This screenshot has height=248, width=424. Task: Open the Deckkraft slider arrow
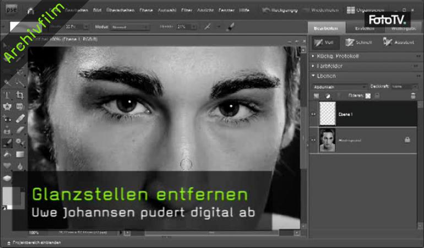415,87
